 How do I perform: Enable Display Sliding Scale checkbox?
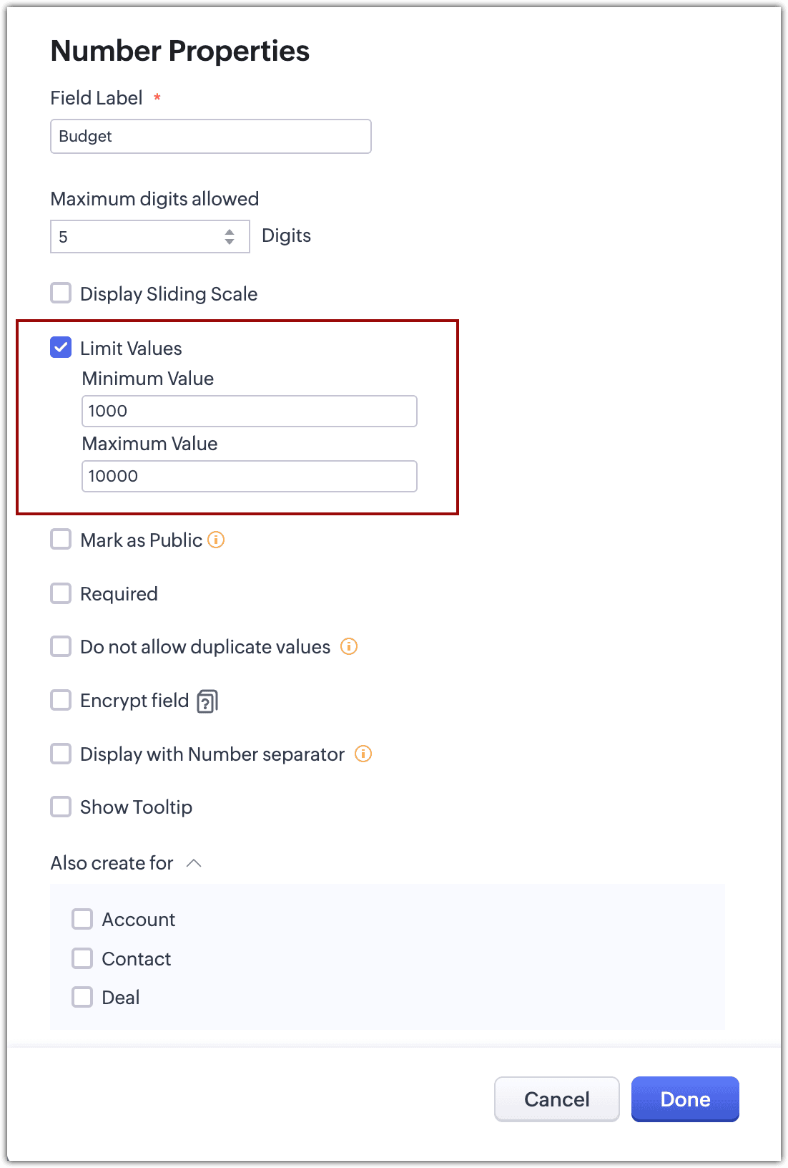(x=61, y=293)
